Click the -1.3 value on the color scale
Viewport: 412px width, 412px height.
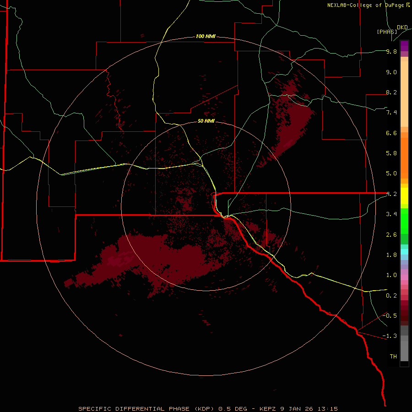(x=390, y=336)
